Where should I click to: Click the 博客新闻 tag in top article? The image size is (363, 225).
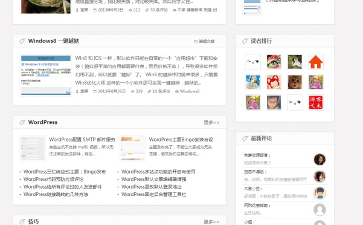tap(194, 10)
